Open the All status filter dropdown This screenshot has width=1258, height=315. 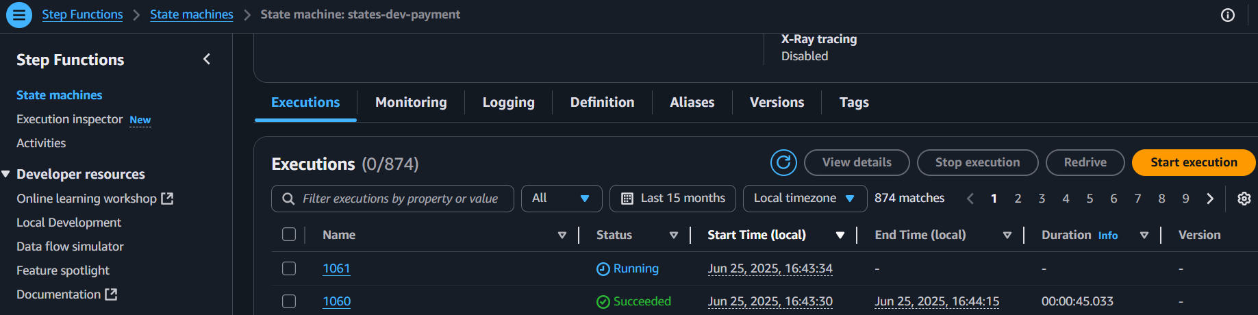click(x=561, y=199)
